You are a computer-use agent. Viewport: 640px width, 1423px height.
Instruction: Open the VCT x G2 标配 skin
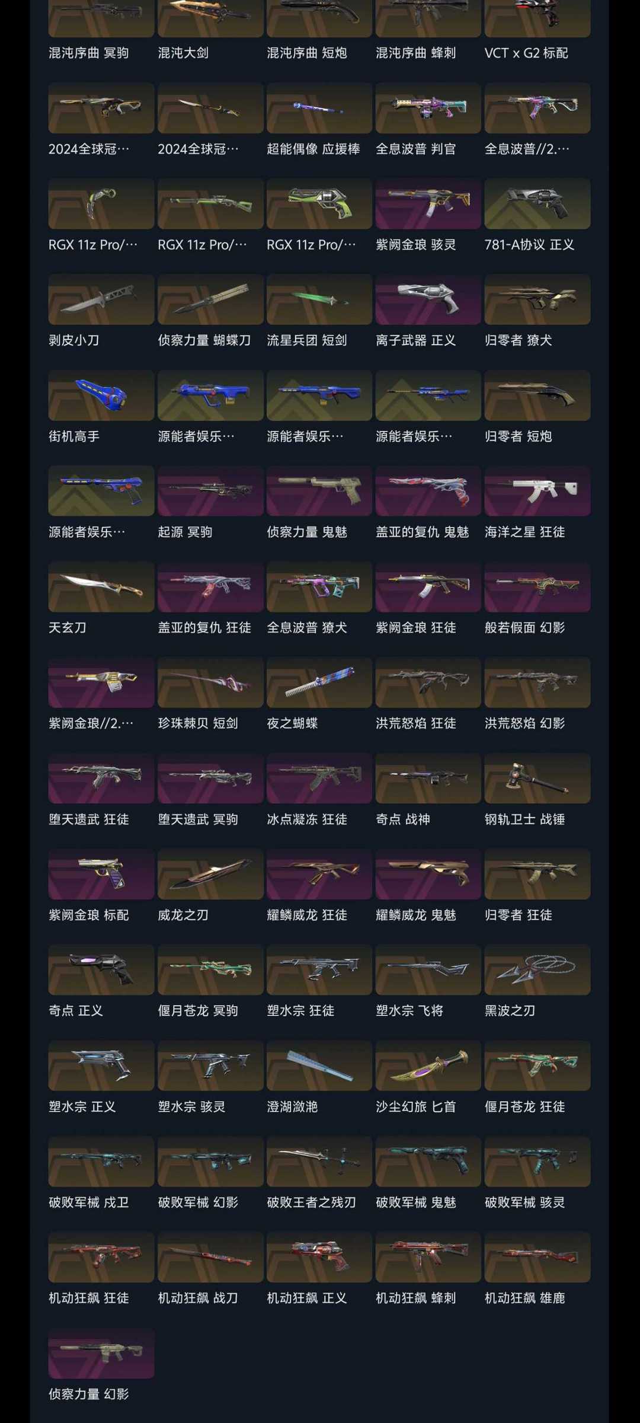coord(537,18)
